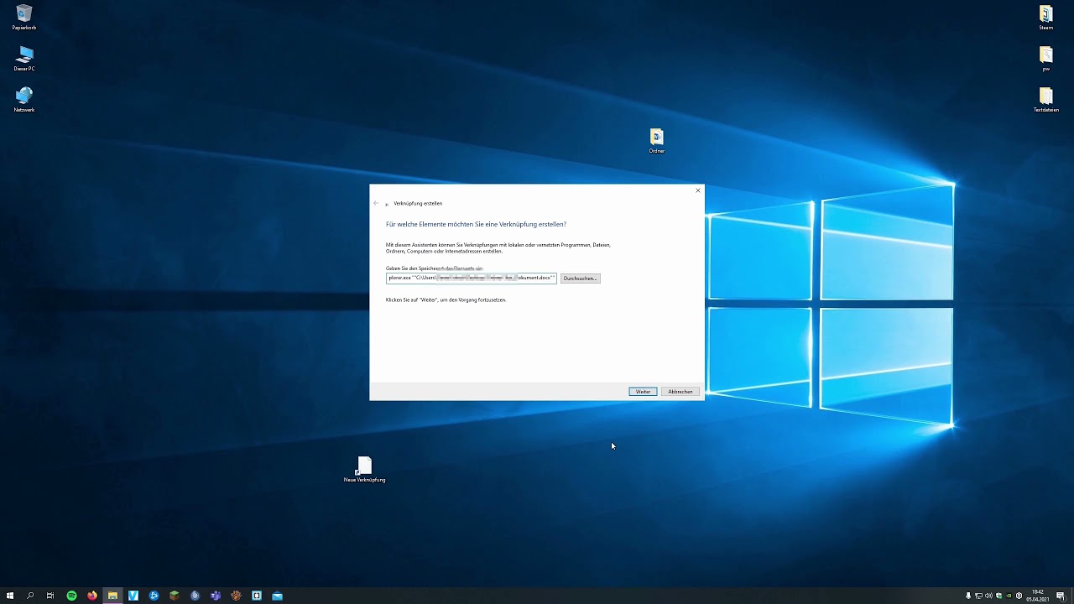Select the Netzwerk desktop icon
Viewport: 1074px width, 604px height.
pyautogui.click(x=23, y=100)
